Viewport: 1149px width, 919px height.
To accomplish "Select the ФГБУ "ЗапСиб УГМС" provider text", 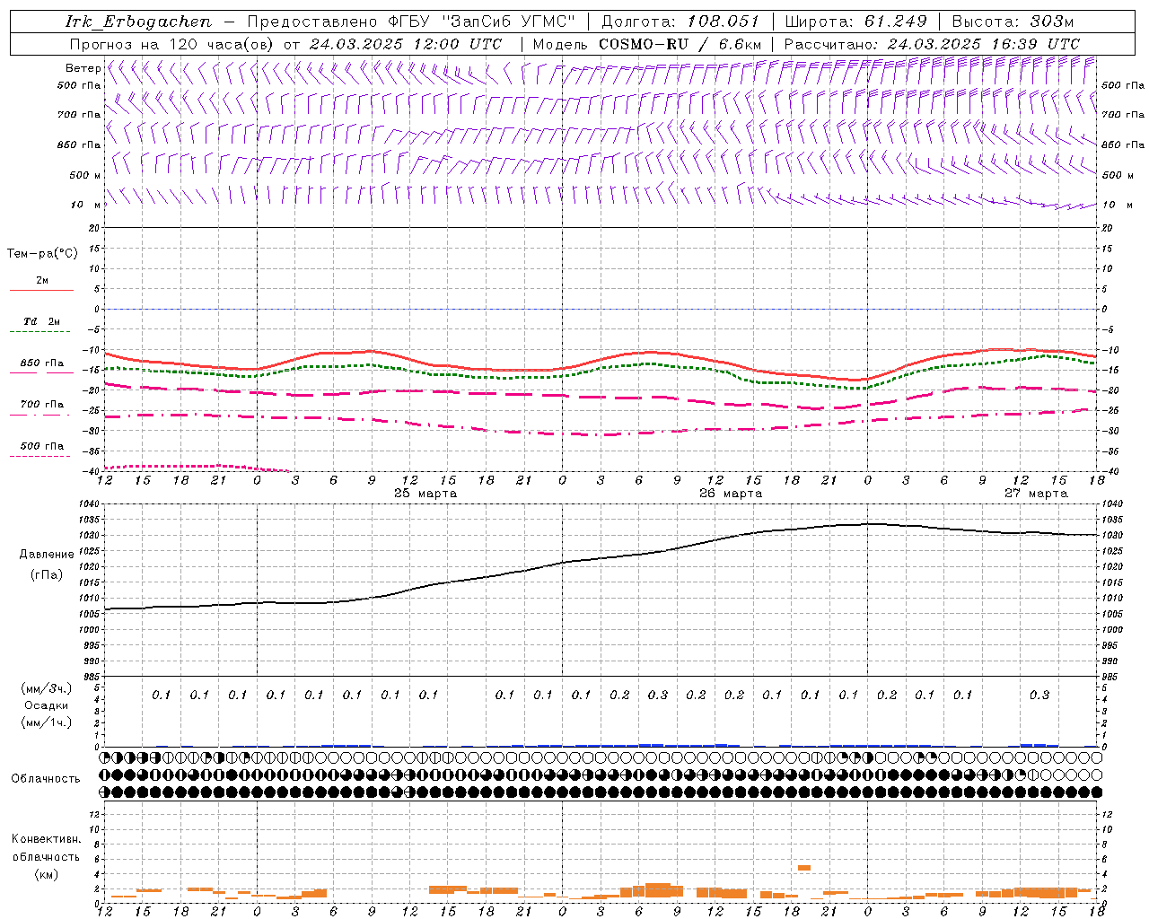I will [x=481, y=22].
